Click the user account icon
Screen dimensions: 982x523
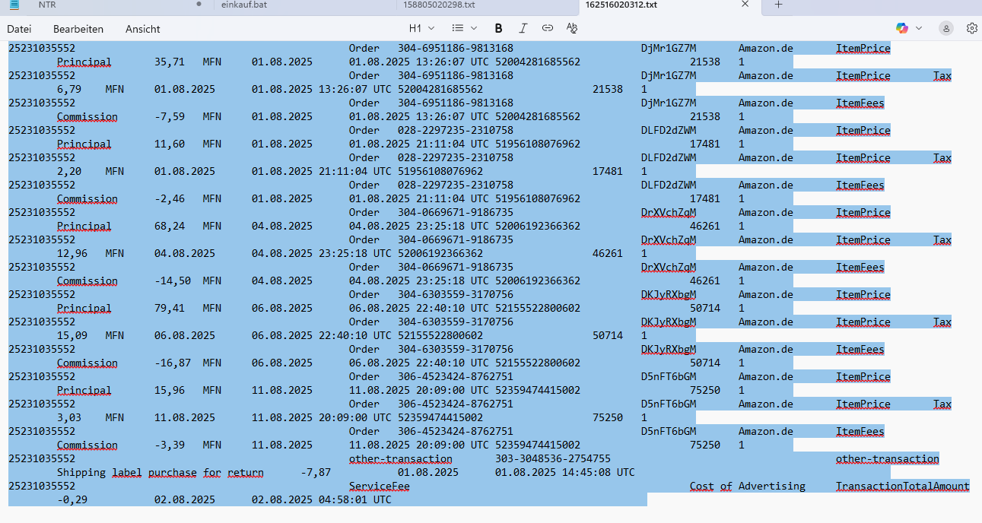click(x=945, y=28)
